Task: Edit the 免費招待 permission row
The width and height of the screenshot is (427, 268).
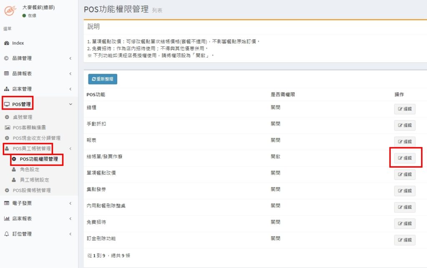Action: [405, 224]
